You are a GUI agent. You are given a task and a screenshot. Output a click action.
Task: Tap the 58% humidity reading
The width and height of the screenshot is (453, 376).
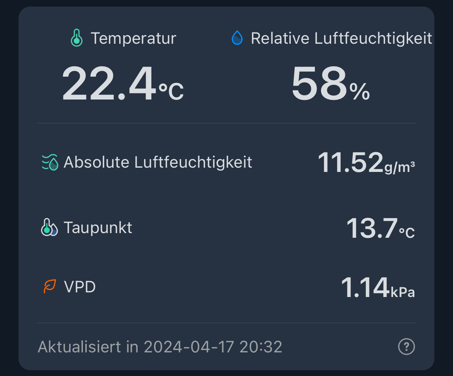point(319,84)
